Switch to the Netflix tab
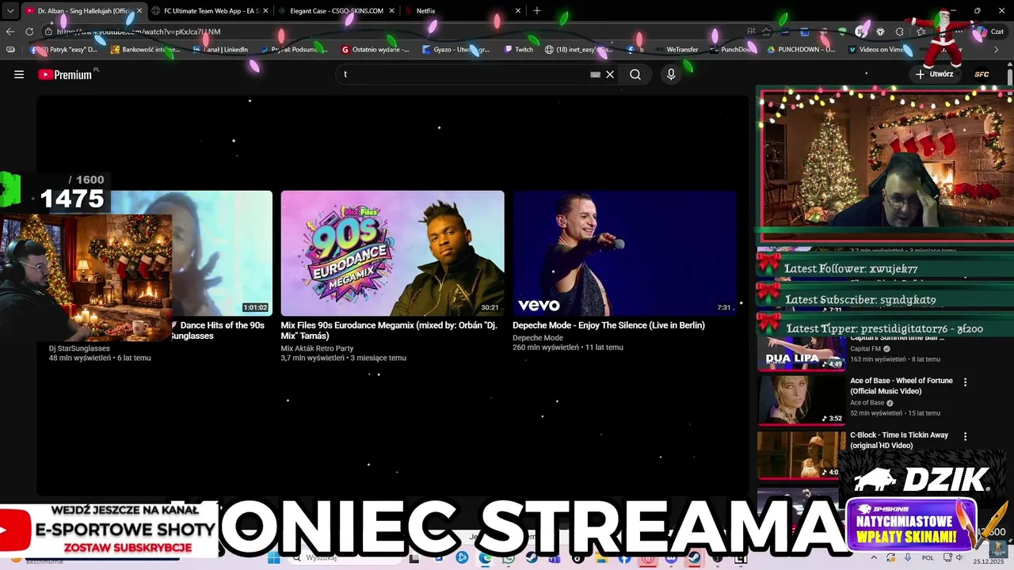This screenshot has width=1014, height=570. 463,11
